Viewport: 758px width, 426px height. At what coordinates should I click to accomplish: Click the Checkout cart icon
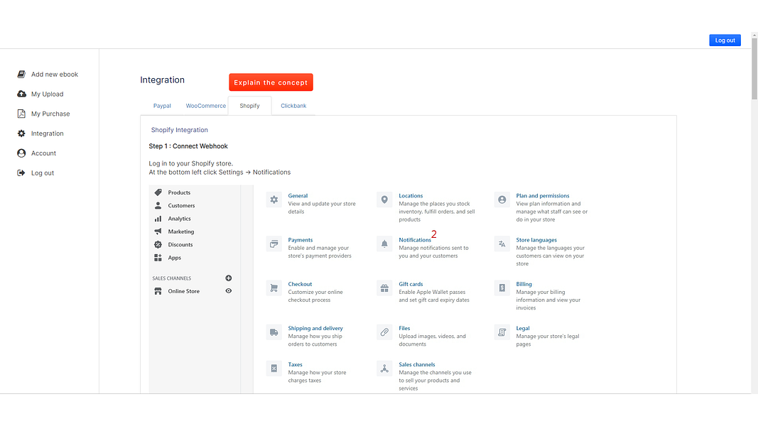tap(274, 288)
